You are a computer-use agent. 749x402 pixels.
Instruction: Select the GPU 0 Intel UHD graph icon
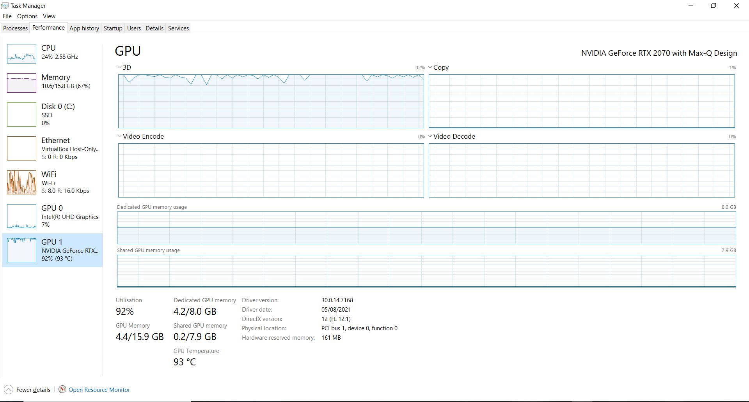click(x=21, y=216)
